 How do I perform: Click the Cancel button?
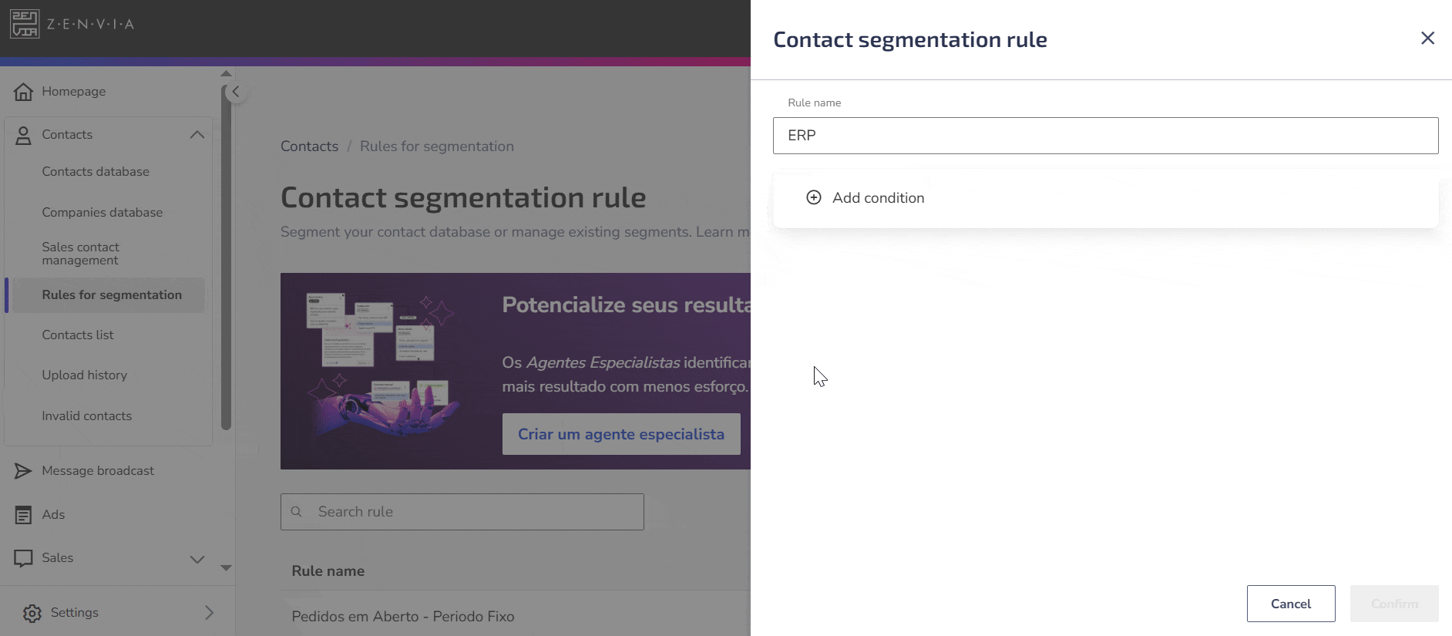coord(1291,604)
